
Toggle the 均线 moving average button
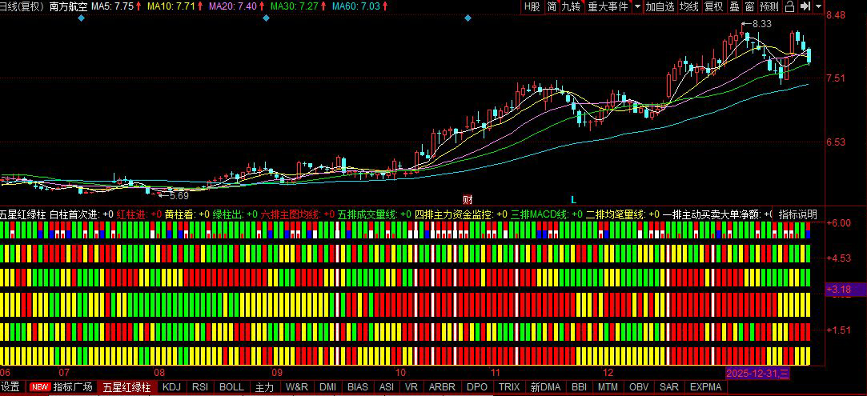689,6
